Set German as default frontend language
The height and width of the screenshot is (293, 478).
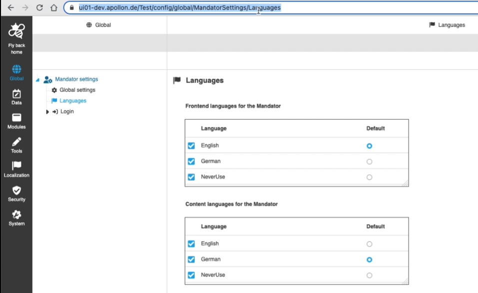click(x=369, y=162)
